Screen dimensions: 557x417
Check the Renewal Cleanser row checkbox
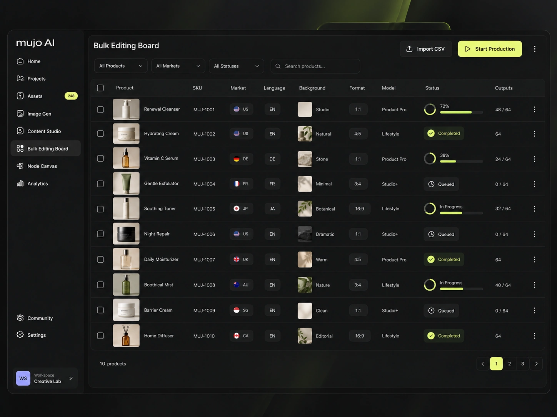point(100,109)
